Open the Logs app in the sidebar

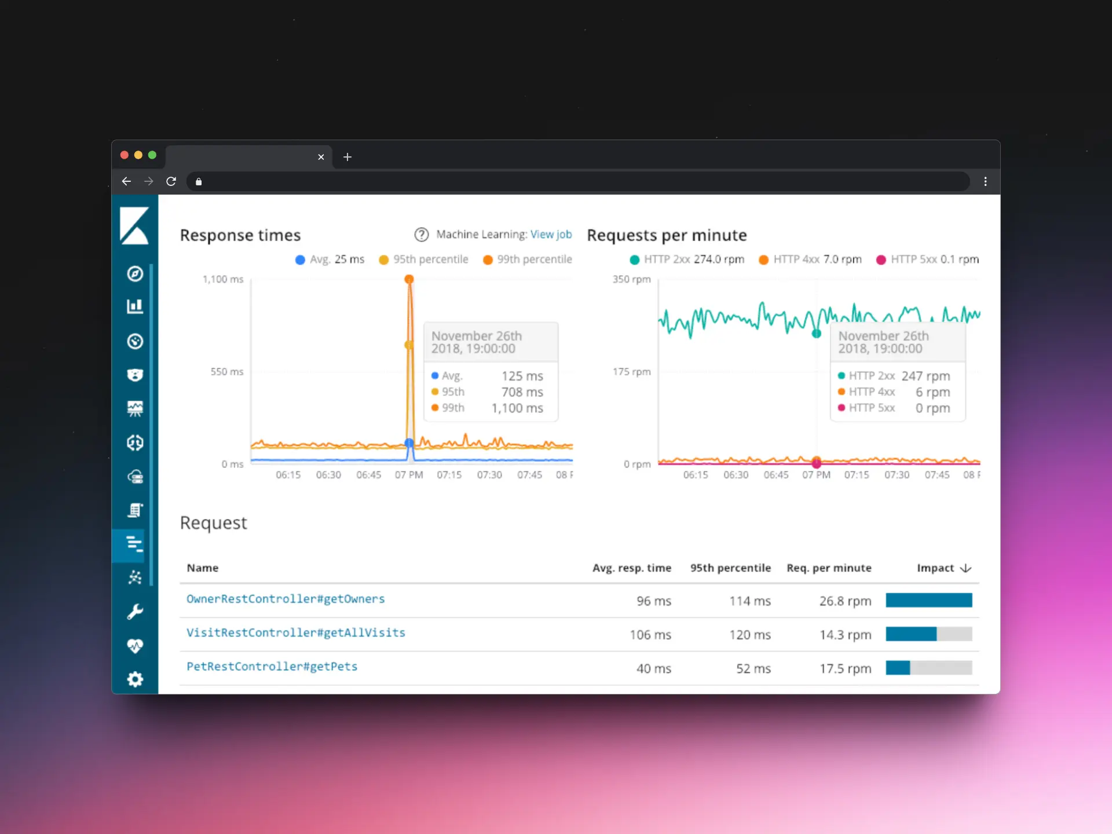135,510
